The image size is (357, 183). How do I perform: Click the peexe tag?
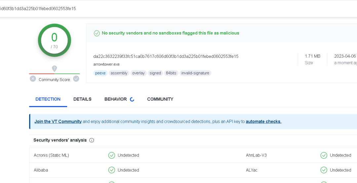[x=100, y=73]
